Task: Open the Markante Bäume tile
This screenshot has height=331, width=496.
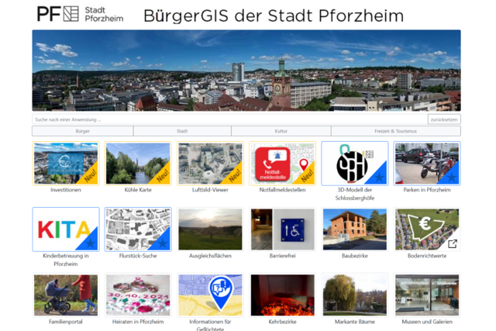Action: point(355,295)
